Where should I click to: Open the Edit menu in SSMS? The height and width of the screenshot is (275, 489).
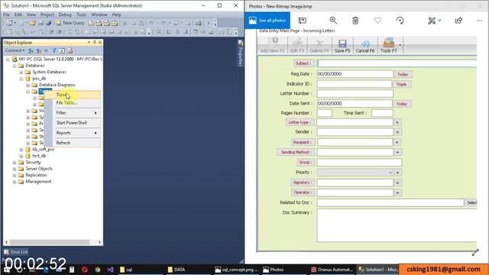coord(18,15)
